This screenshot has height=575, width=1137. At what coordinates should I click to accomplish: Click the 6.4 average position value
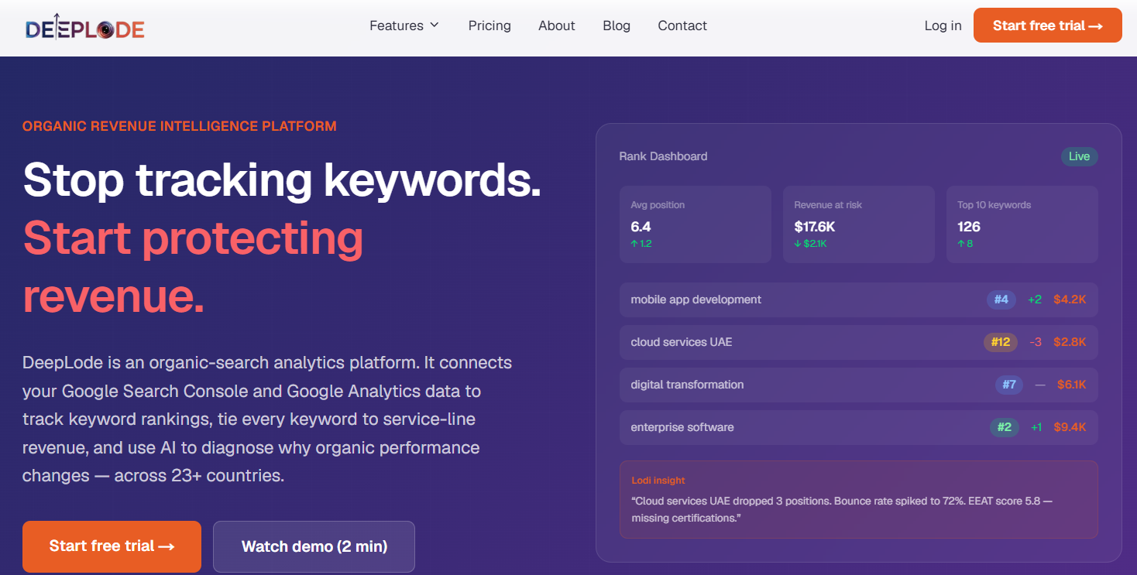click(641, 227)
